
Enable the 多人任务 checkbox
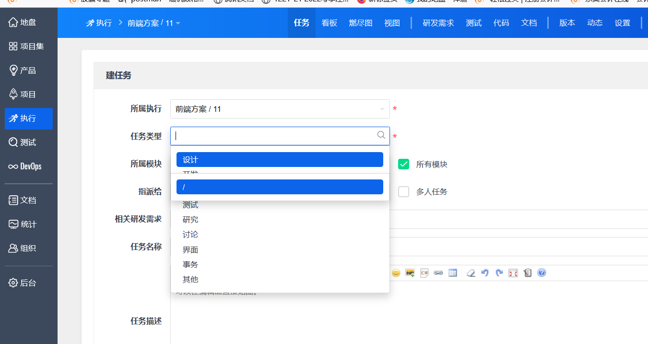404,191
